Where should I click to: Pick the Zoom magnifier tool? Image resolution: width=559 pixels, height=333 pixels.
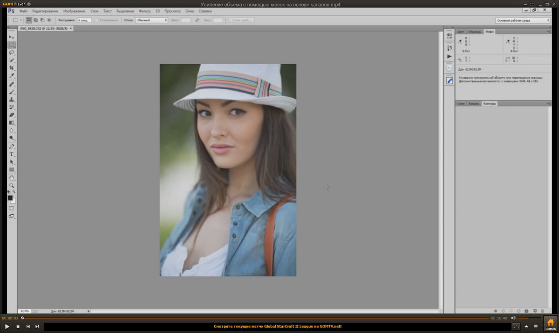[12, 185]
